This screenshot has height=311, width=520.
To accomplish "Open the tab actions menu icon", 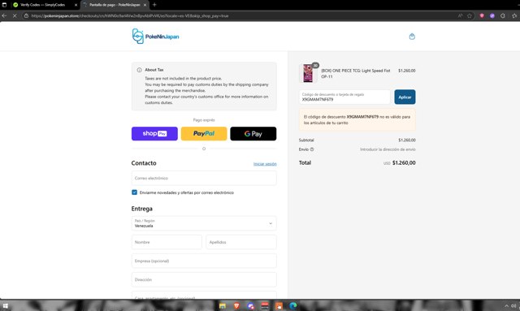I will (x=4, y=5).
